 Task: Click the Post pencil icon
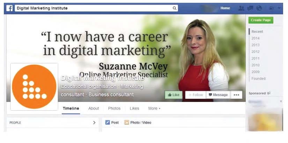[108, 122]
